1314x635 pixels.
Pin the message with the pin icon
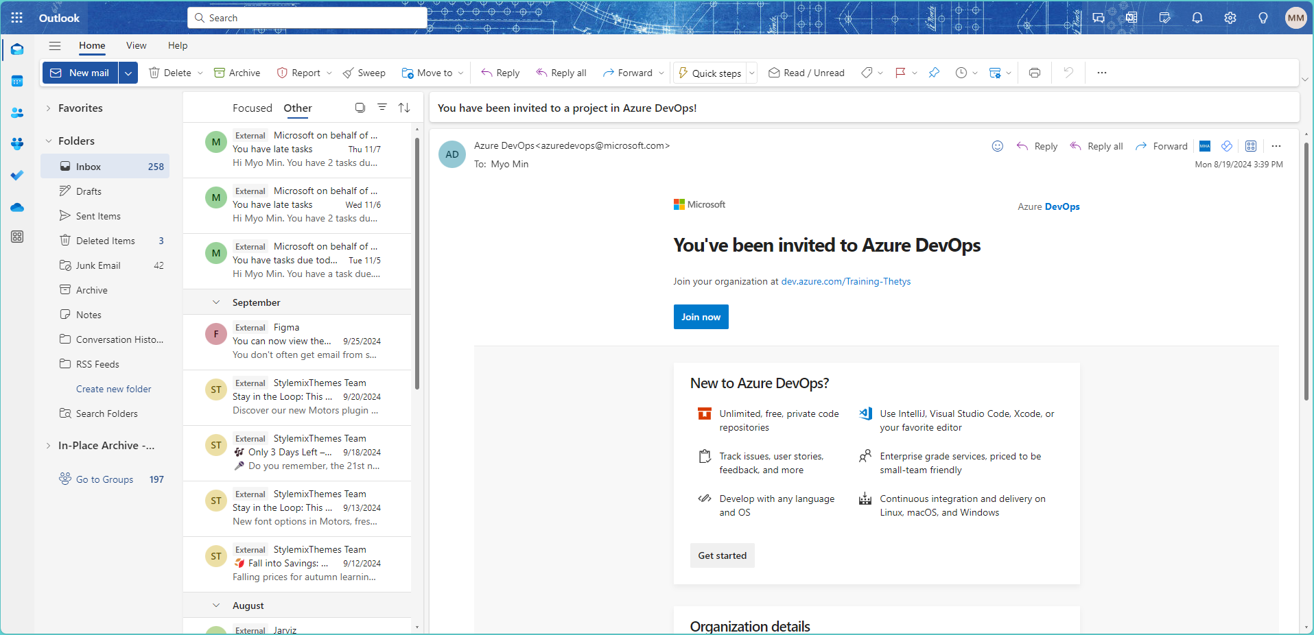[934, 73]
